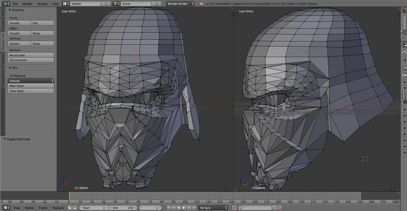The image size is (407, 211).
Task: Expand the left viewport's properties region
Action: click(x=231, y=14)
